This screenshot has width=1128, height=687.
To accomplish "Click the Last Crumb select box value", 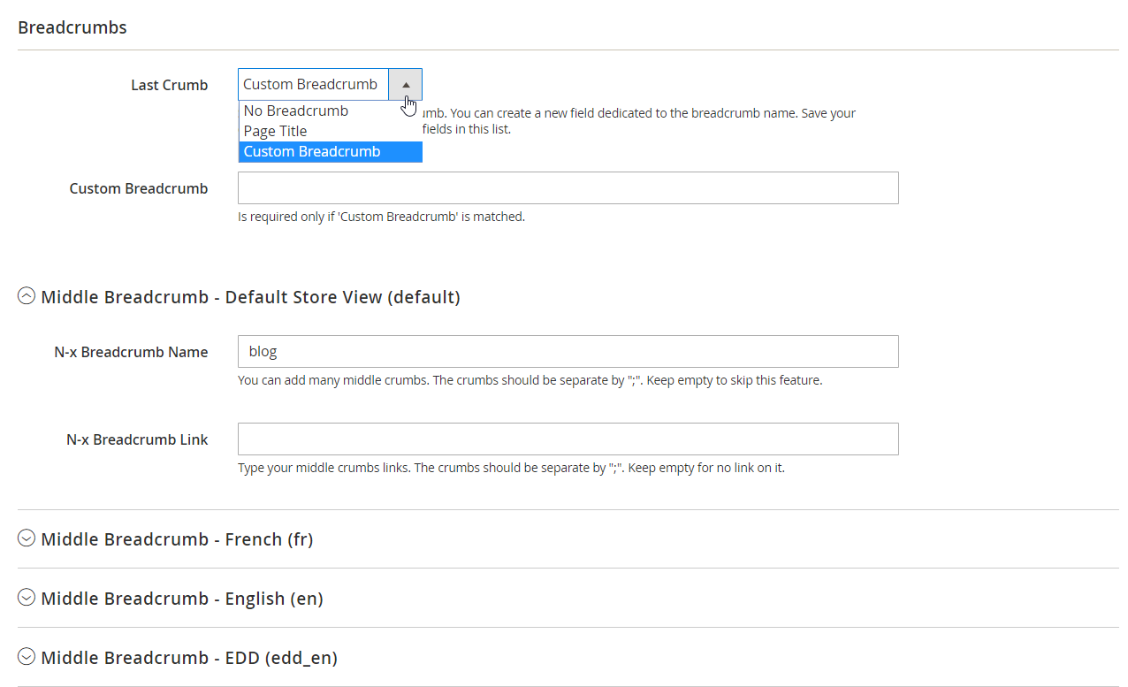I will coord(313,84).
